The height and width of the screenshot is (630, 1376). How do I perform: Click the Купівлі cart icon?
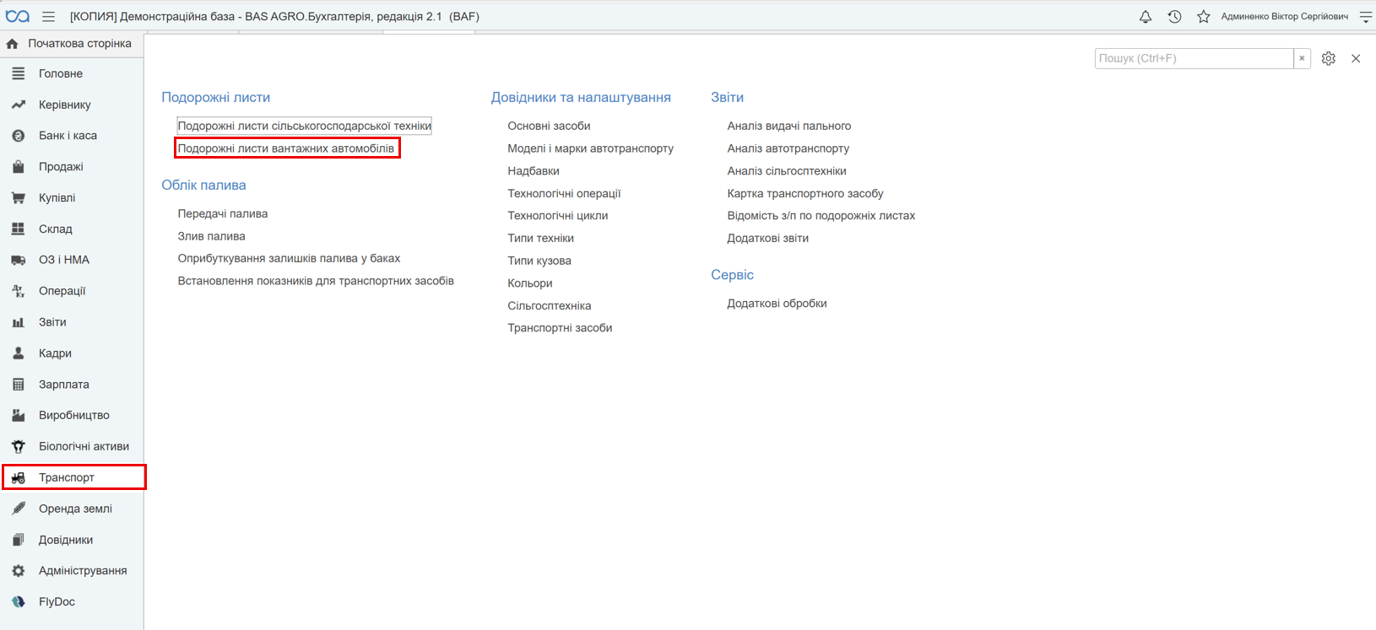18,198
